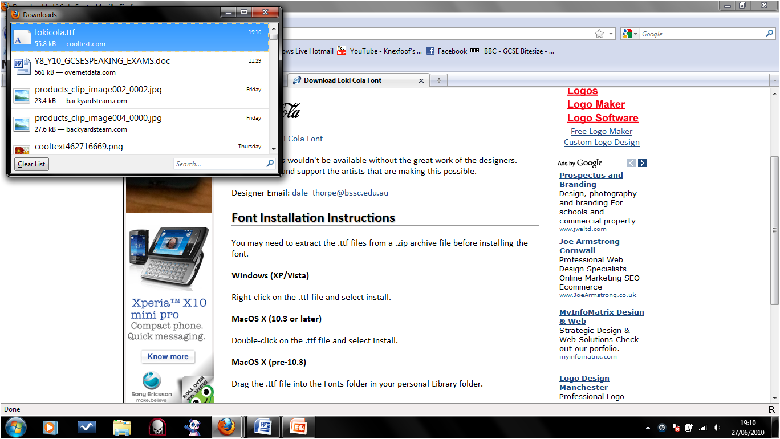The width and height of the screenshot is (780, 439).
Task: Click the Know more button in Xperia ad
Action: (x=168, y=357)
